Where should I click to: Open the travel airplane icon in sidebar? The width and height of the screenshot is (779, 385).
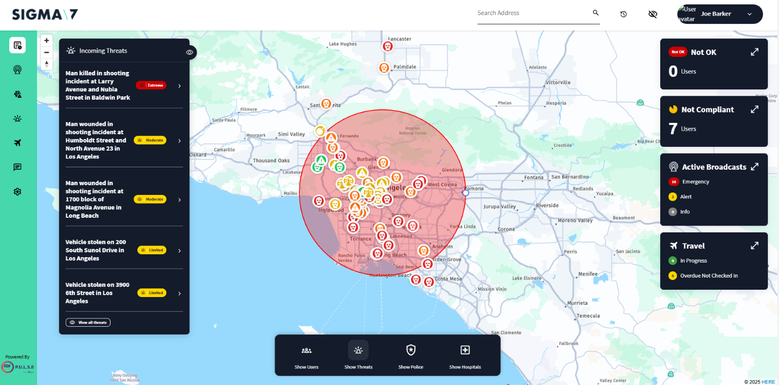[x=18, y=142]
